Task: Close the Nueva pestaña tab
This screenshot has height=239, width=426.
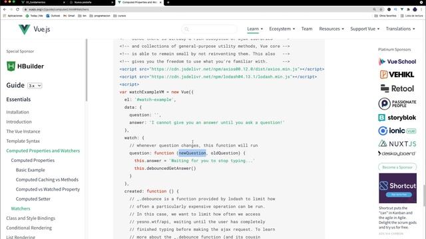Action: pos(112,2)
